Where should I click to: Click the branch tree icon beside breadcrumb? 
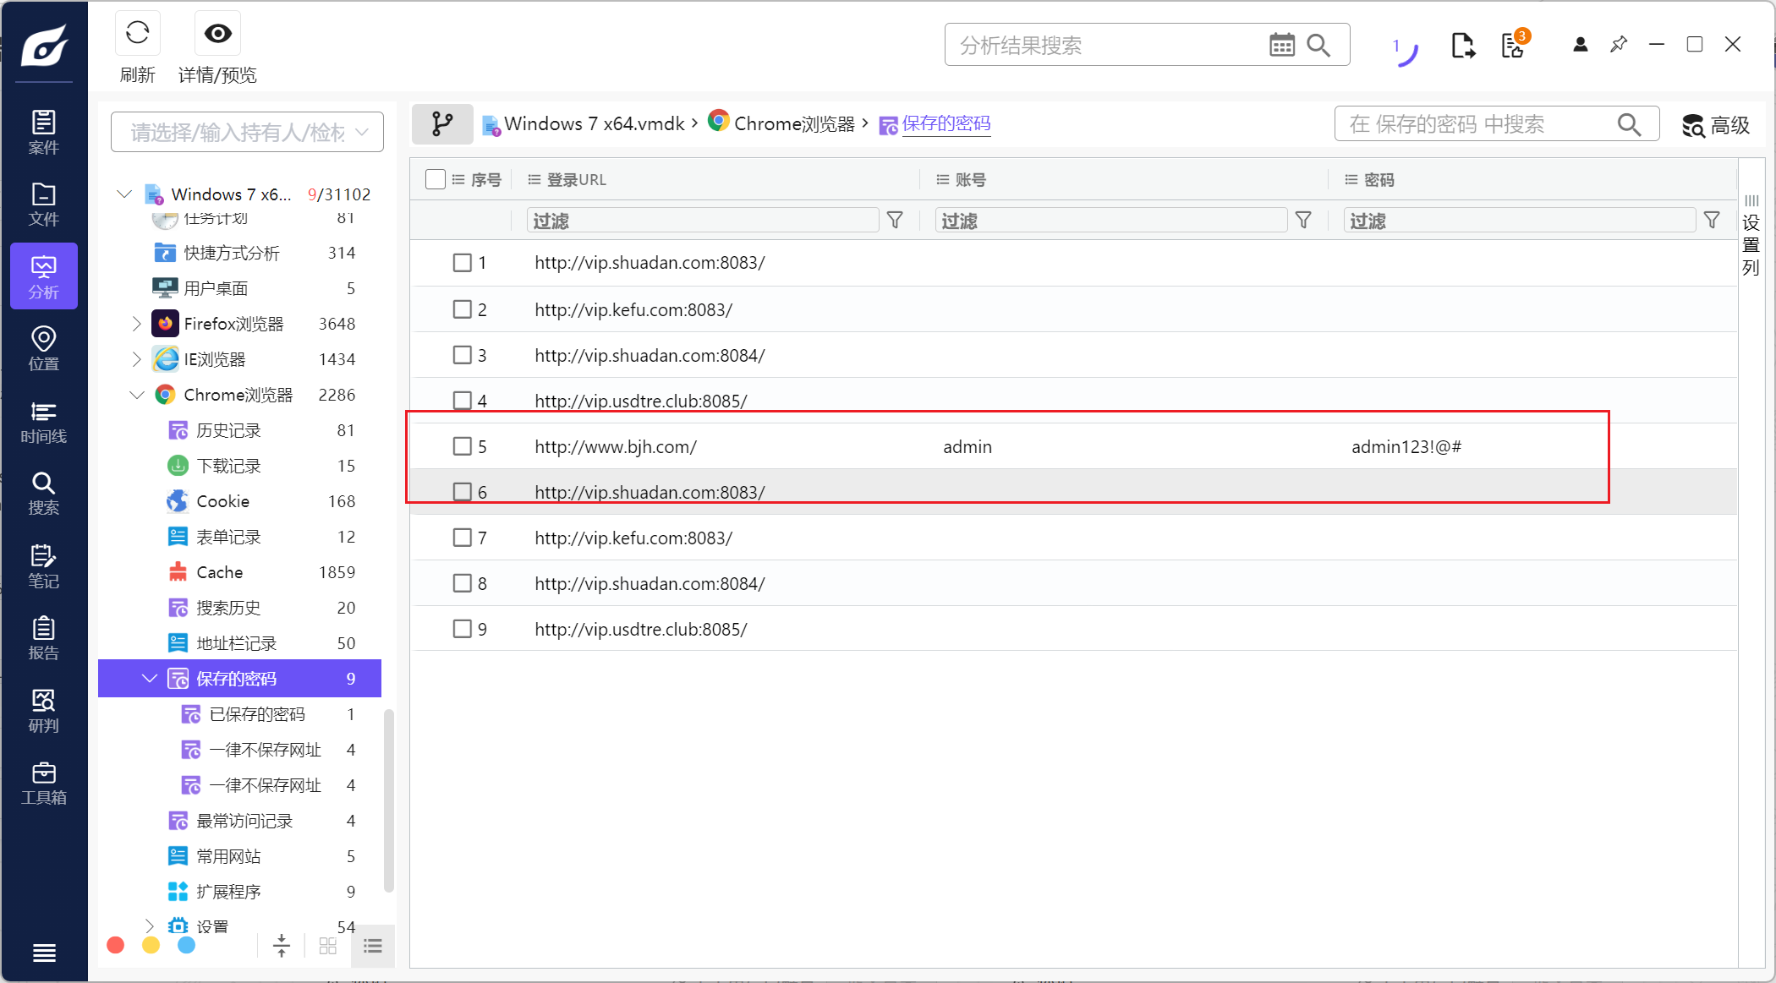click(x=441, y=124)
